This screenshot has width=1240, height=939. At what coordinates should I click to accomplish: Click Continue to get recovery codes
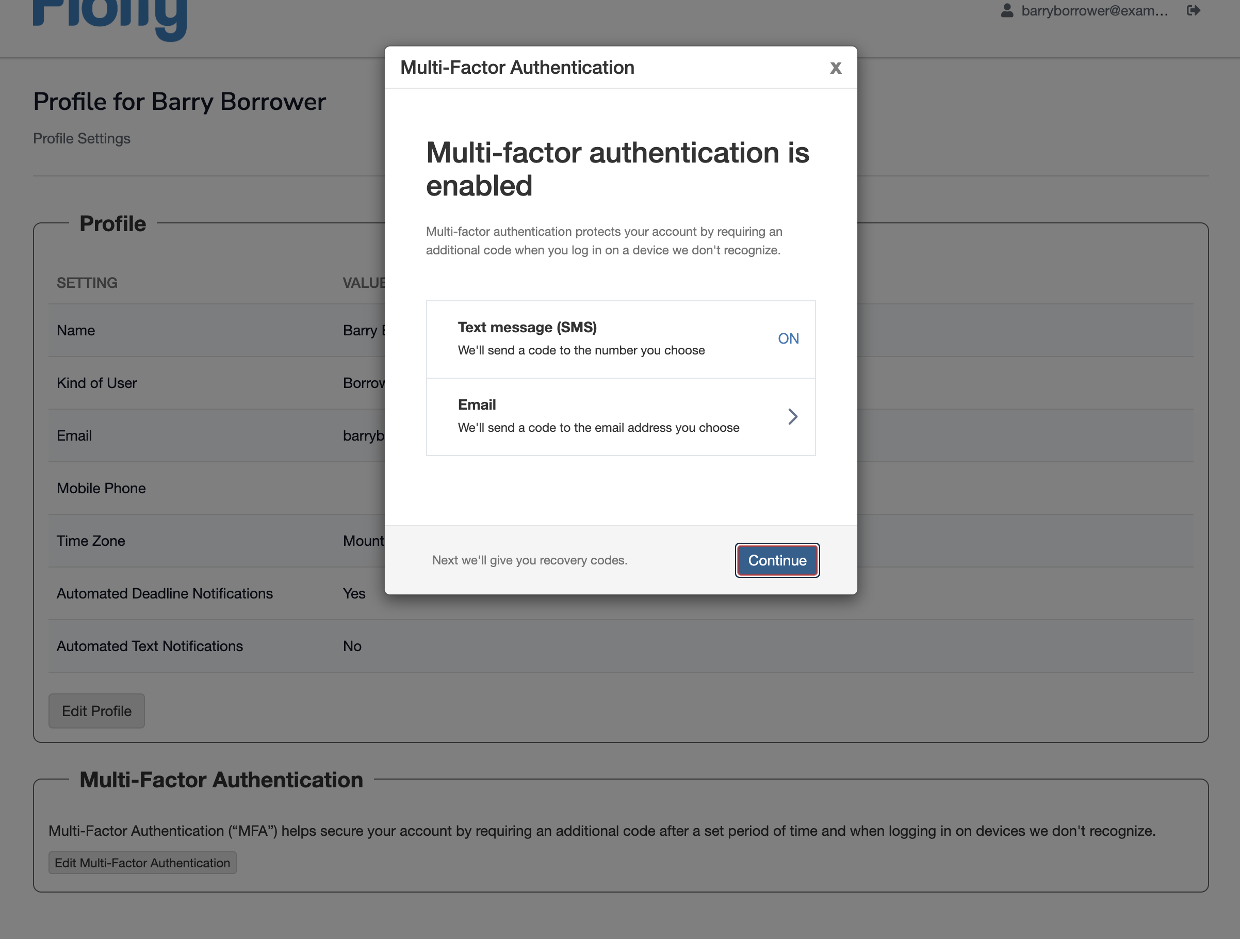(777, 560)
